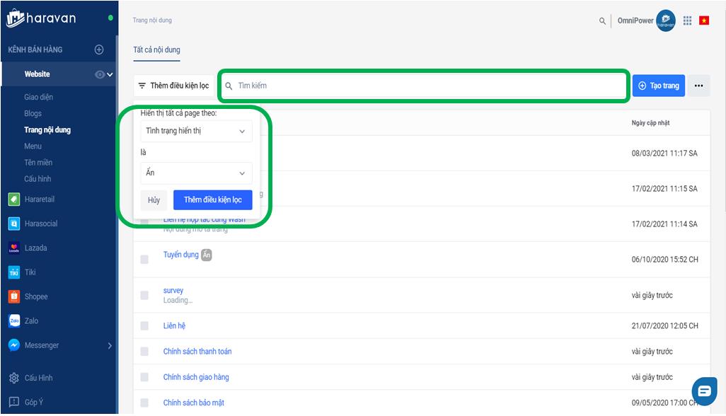The height and width of the screenshot is (416, 726).
Task: Click the Haravan logo
Action: [41, 18]
